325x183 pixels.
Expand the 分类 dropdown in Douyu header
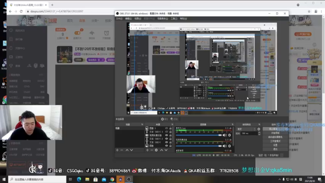[95, 21]
